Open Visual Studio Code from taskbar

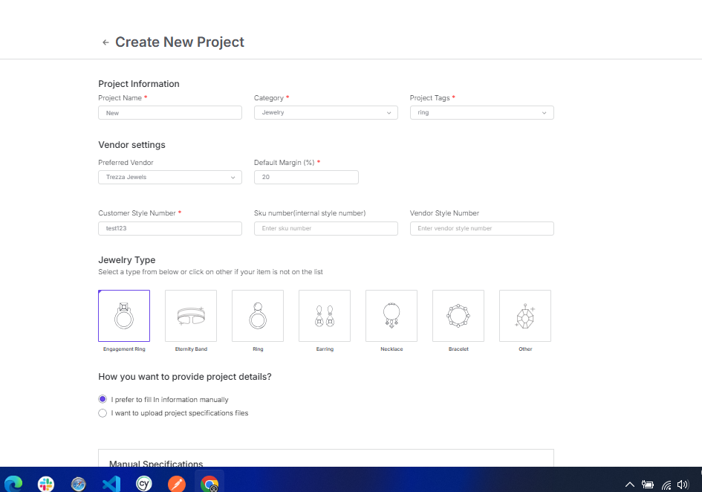click(x=111, y=484)
